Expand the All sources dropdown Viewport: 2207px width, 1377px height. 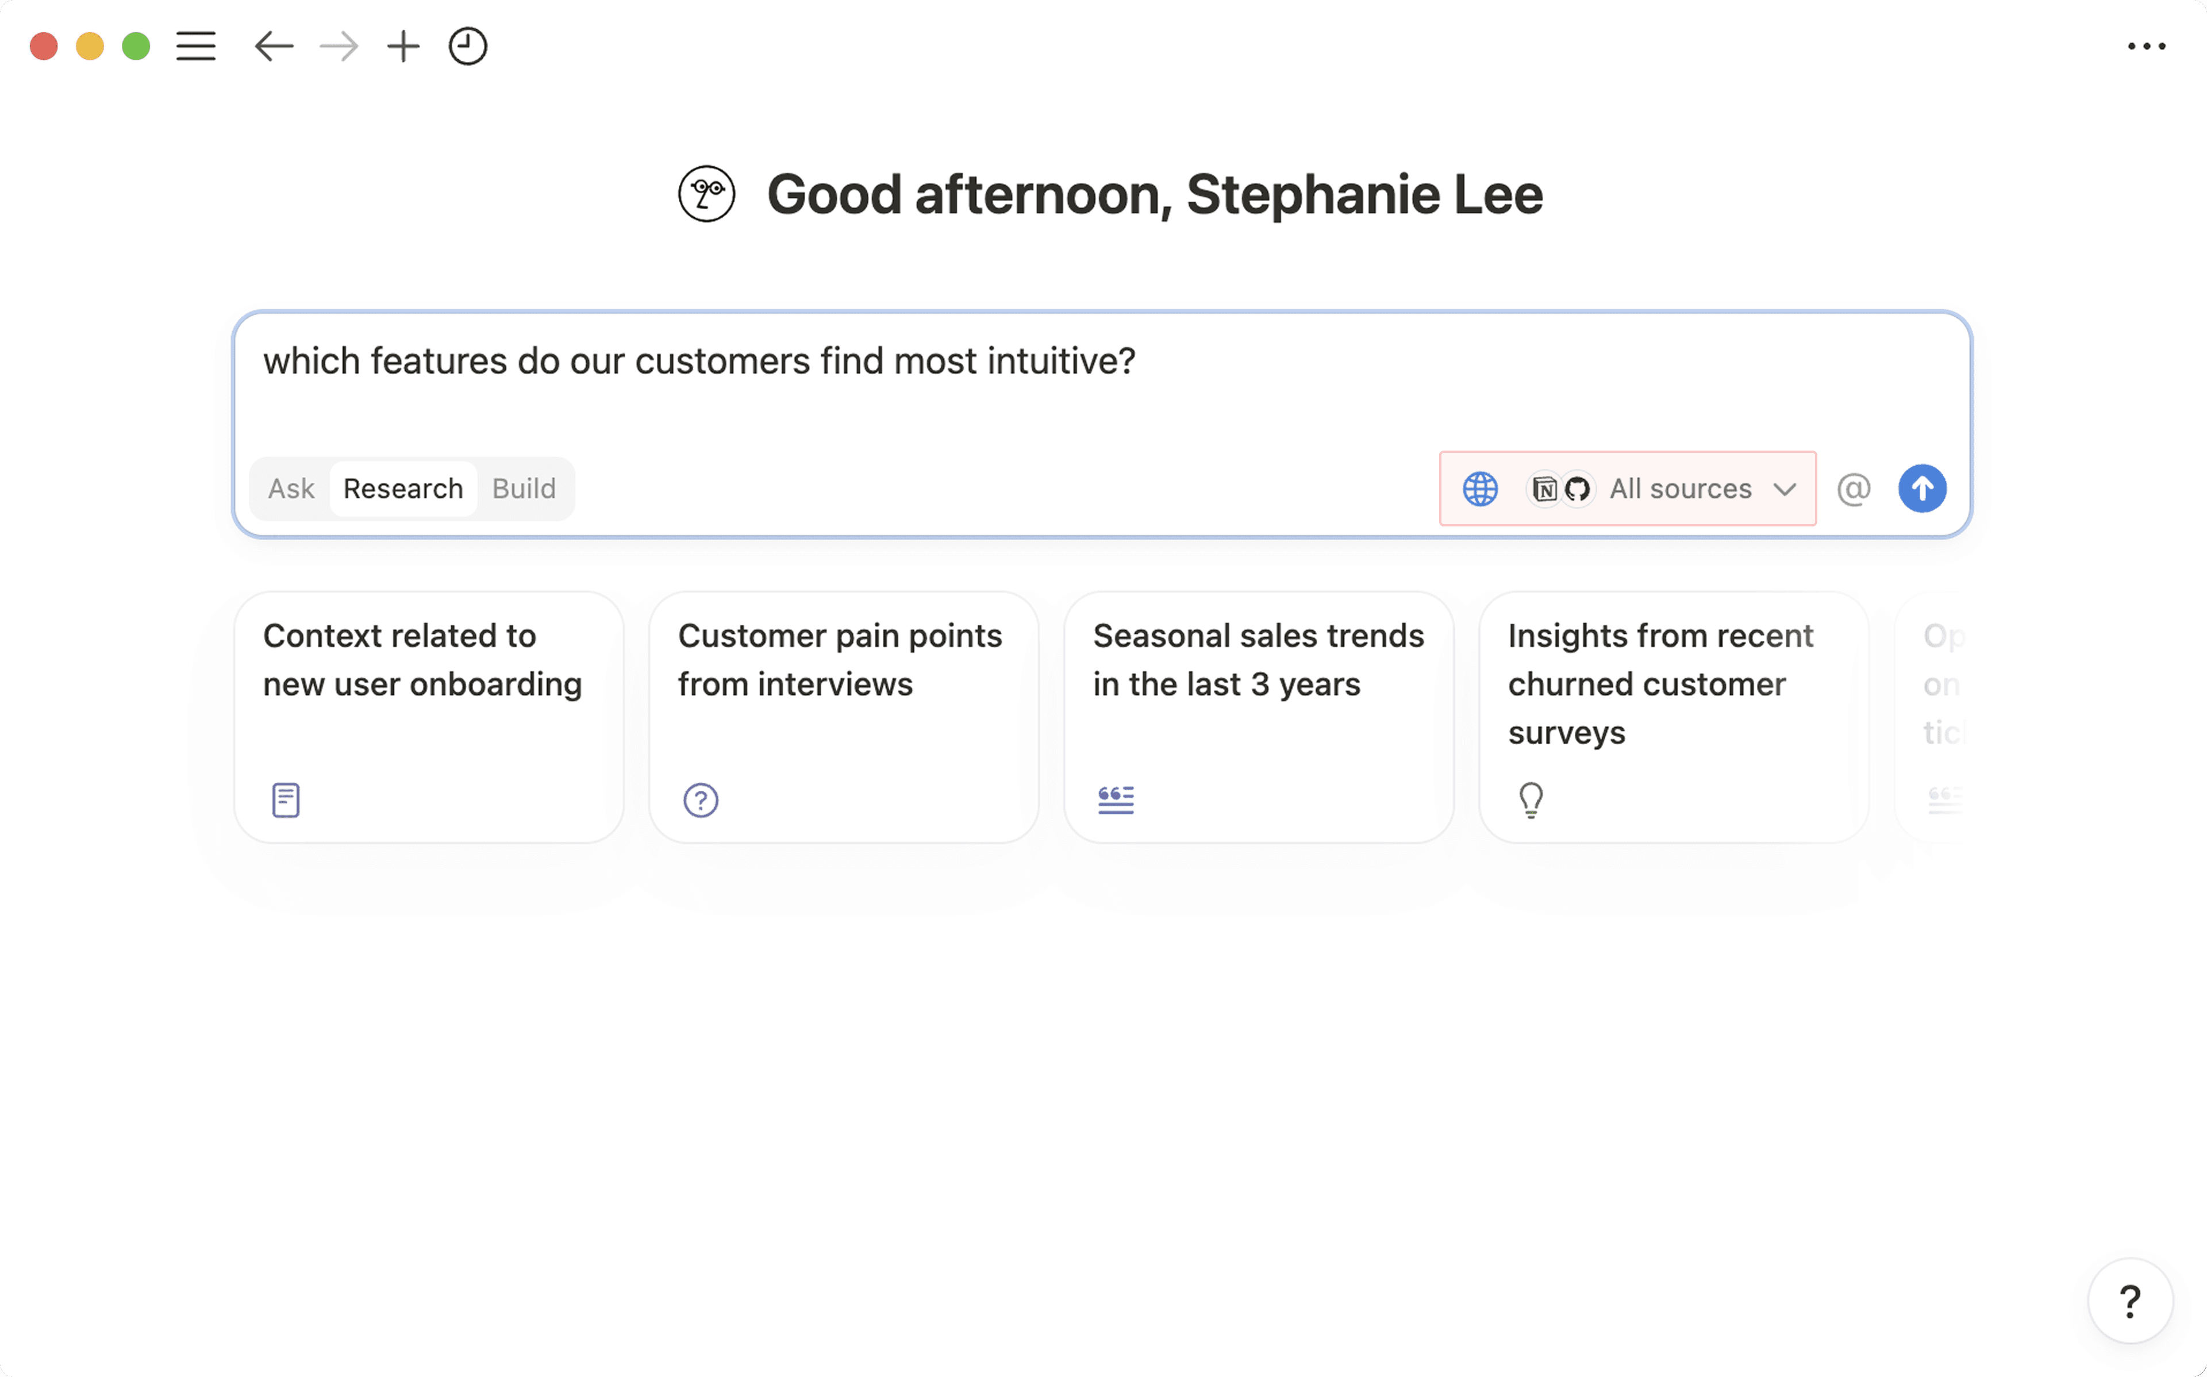1680,489
